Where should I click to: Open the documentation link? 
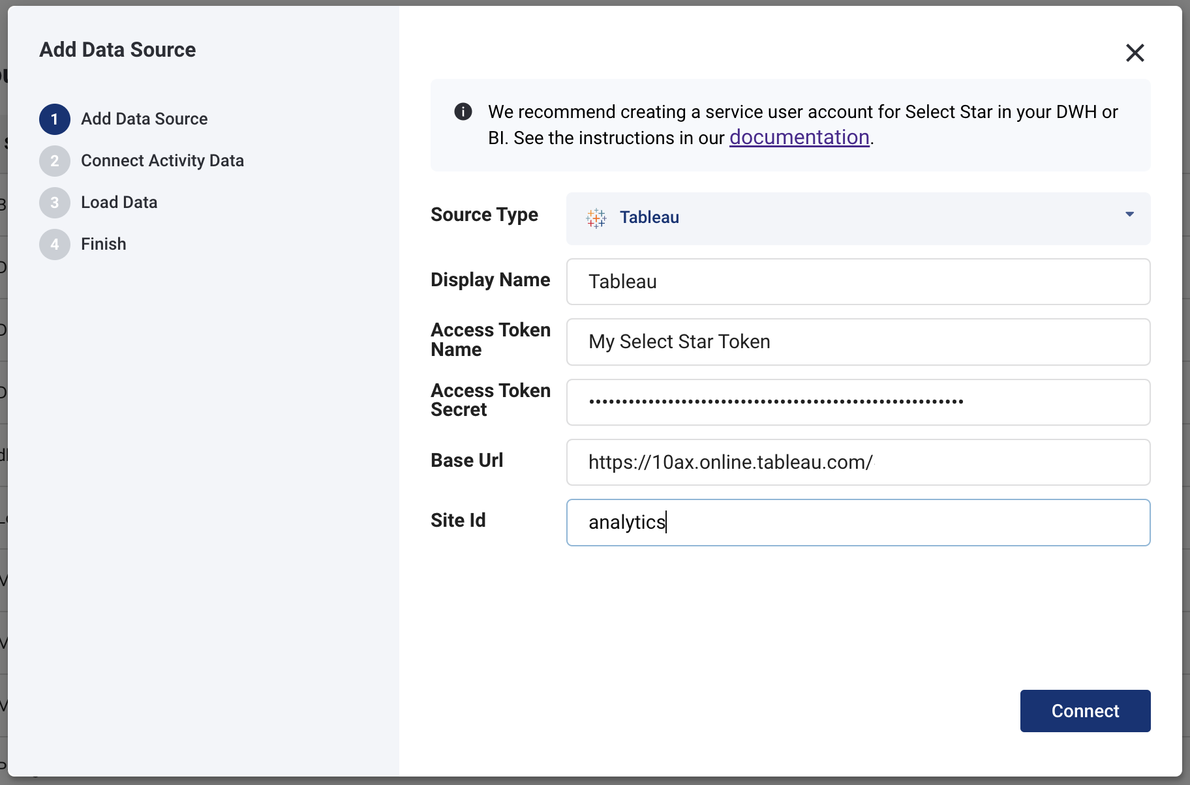[x=799, y=138]
